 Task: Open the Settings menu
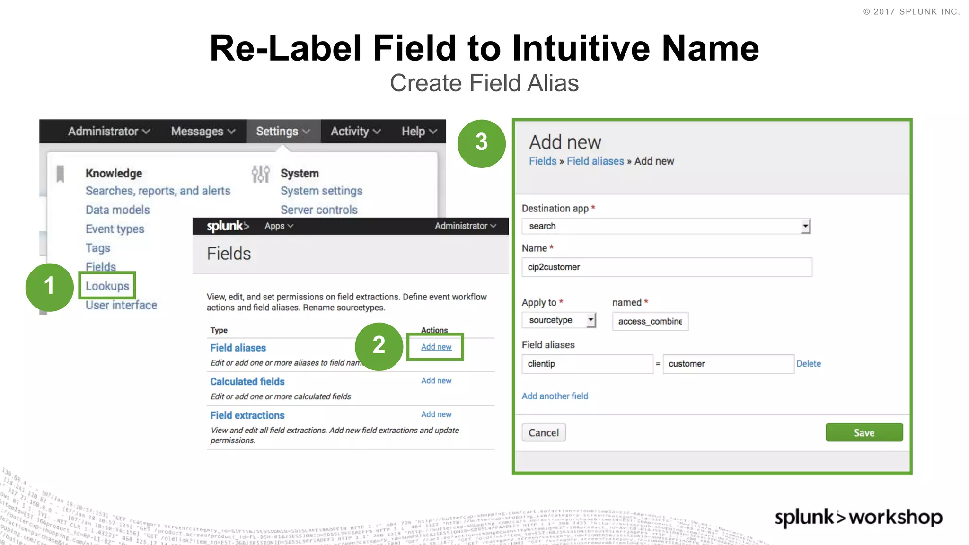click(x=283, y=131)
